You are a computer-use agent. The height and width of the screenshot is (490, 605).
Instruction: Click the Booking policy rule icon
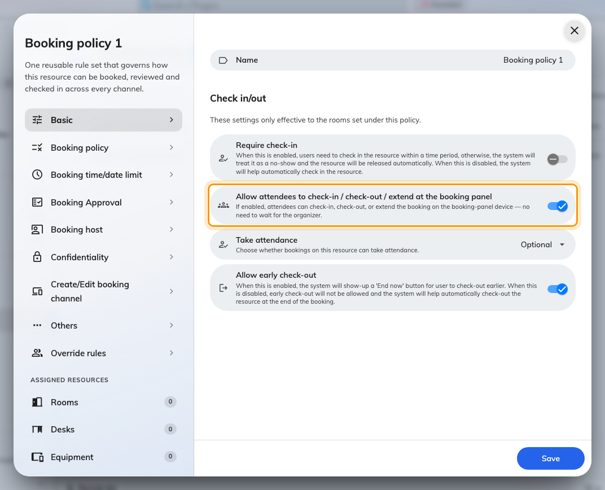pyautogui.click(x=37, y=147)
